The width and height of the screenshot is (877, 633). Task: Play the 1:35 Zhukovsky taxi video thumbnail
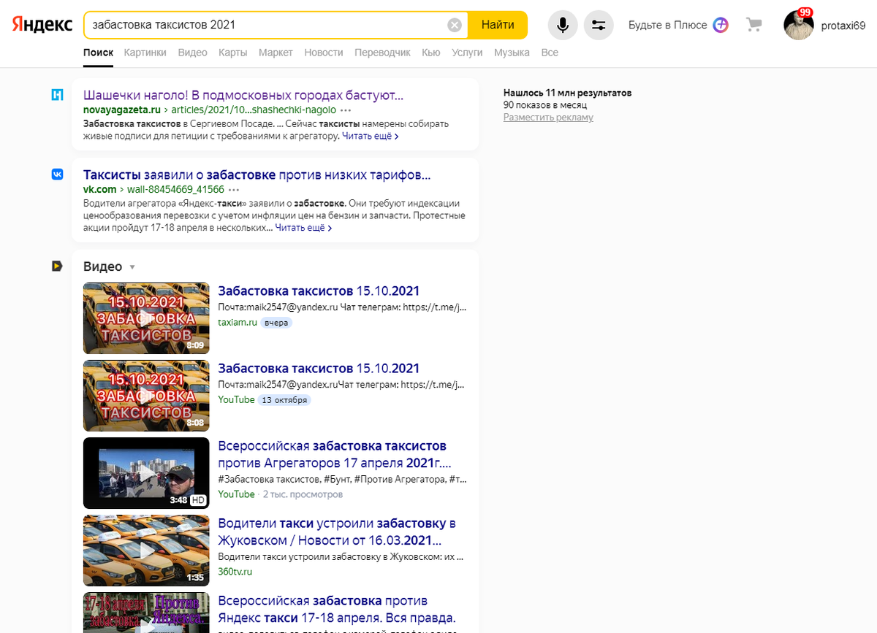click(146, 550)
